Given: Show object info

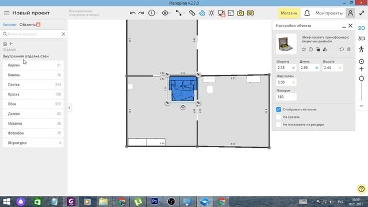Looking at the screenshot, I should [310, 49].
